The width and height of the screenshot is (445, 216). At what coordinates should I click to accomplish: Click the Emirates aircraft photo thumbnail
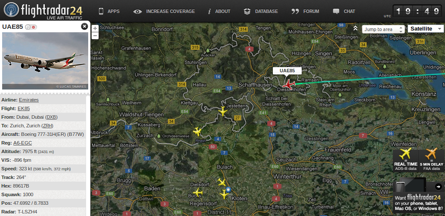coord(45,61)
